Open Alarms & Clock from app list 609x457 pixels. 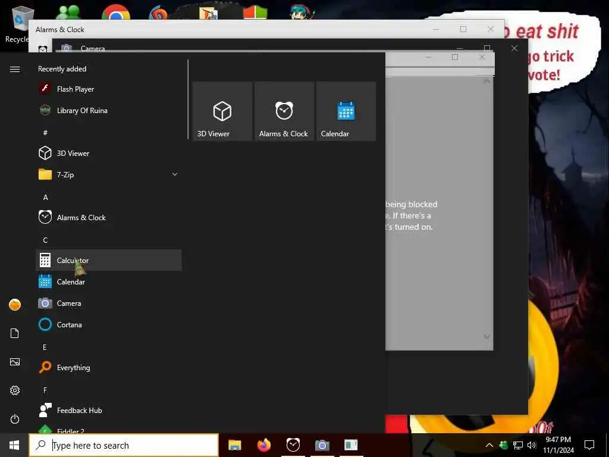pyautogui.click(x=108, y=217)
